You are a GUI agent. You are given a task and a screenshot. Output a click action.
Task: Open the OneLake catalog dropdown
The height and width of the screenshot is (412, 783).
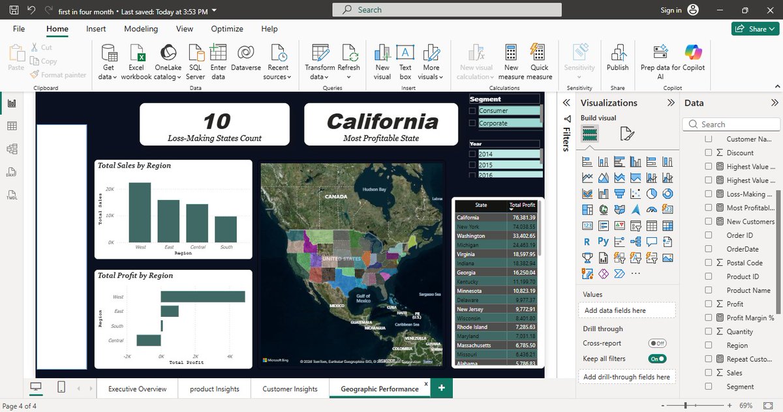pyautogui.click(x=168, y=62)
